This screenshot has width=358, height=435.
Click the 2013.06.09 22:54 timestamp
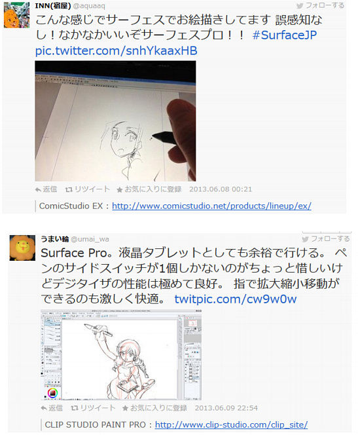pyautogui.click(x=226, y=408)
